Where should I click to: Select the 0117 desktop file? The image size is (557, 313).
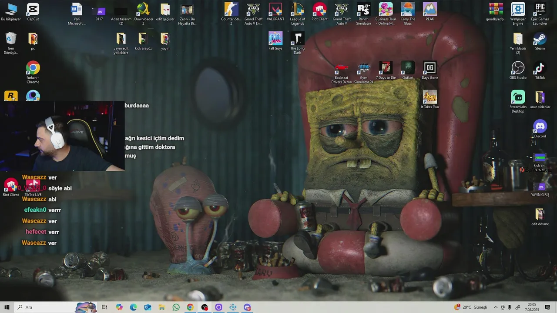pos(100,12)
